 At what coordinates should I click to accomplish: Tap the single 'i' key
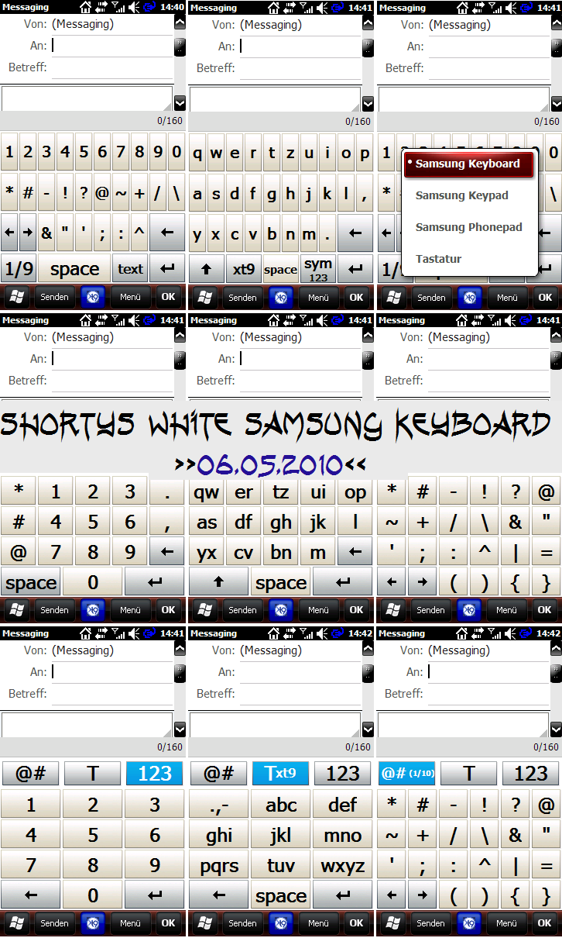point(327,153)
